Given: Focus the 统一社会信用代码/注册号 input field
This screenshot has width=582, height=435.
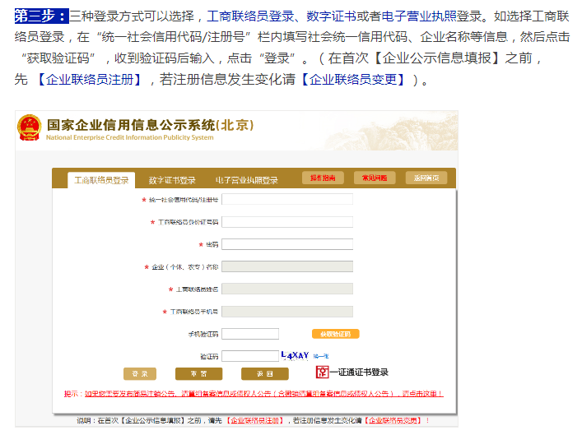Looking at the screenshot, I should [x=286, y=199].
